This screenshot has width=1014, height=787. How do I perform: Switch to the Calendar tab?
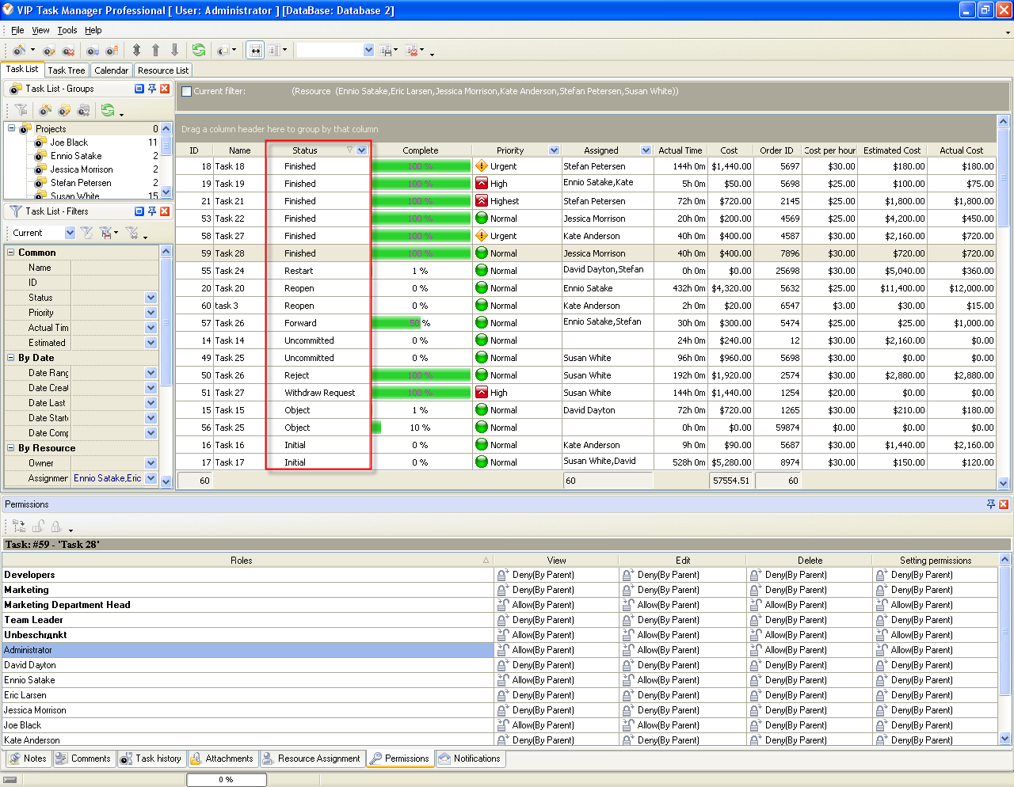point(111,70)
